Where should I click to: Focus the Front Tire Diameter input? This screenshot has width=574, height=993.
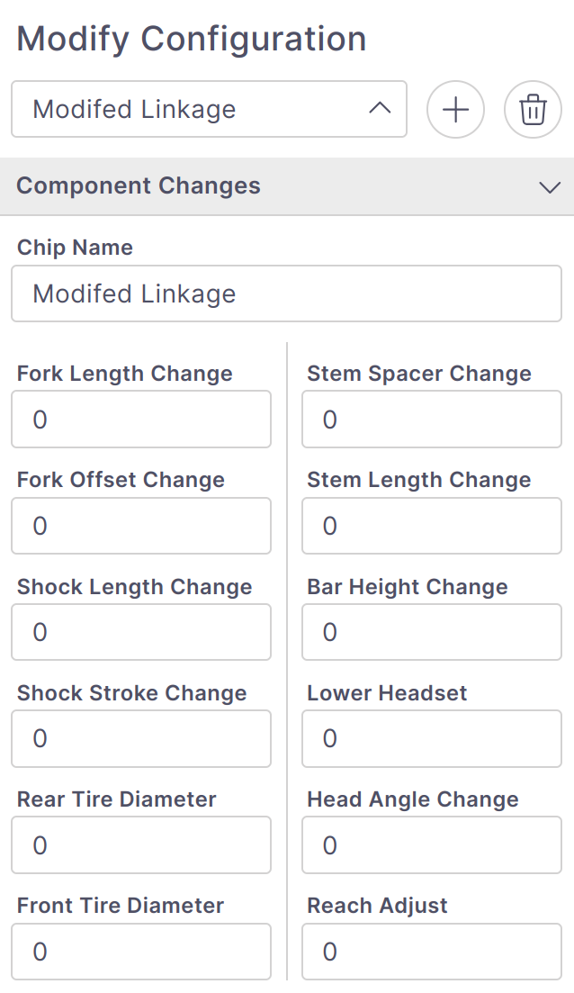point(141,952)
